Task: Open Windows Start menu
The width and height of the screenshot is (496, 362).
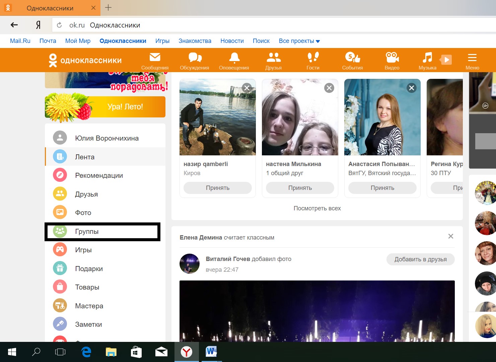Action: [x=12, y=352]
